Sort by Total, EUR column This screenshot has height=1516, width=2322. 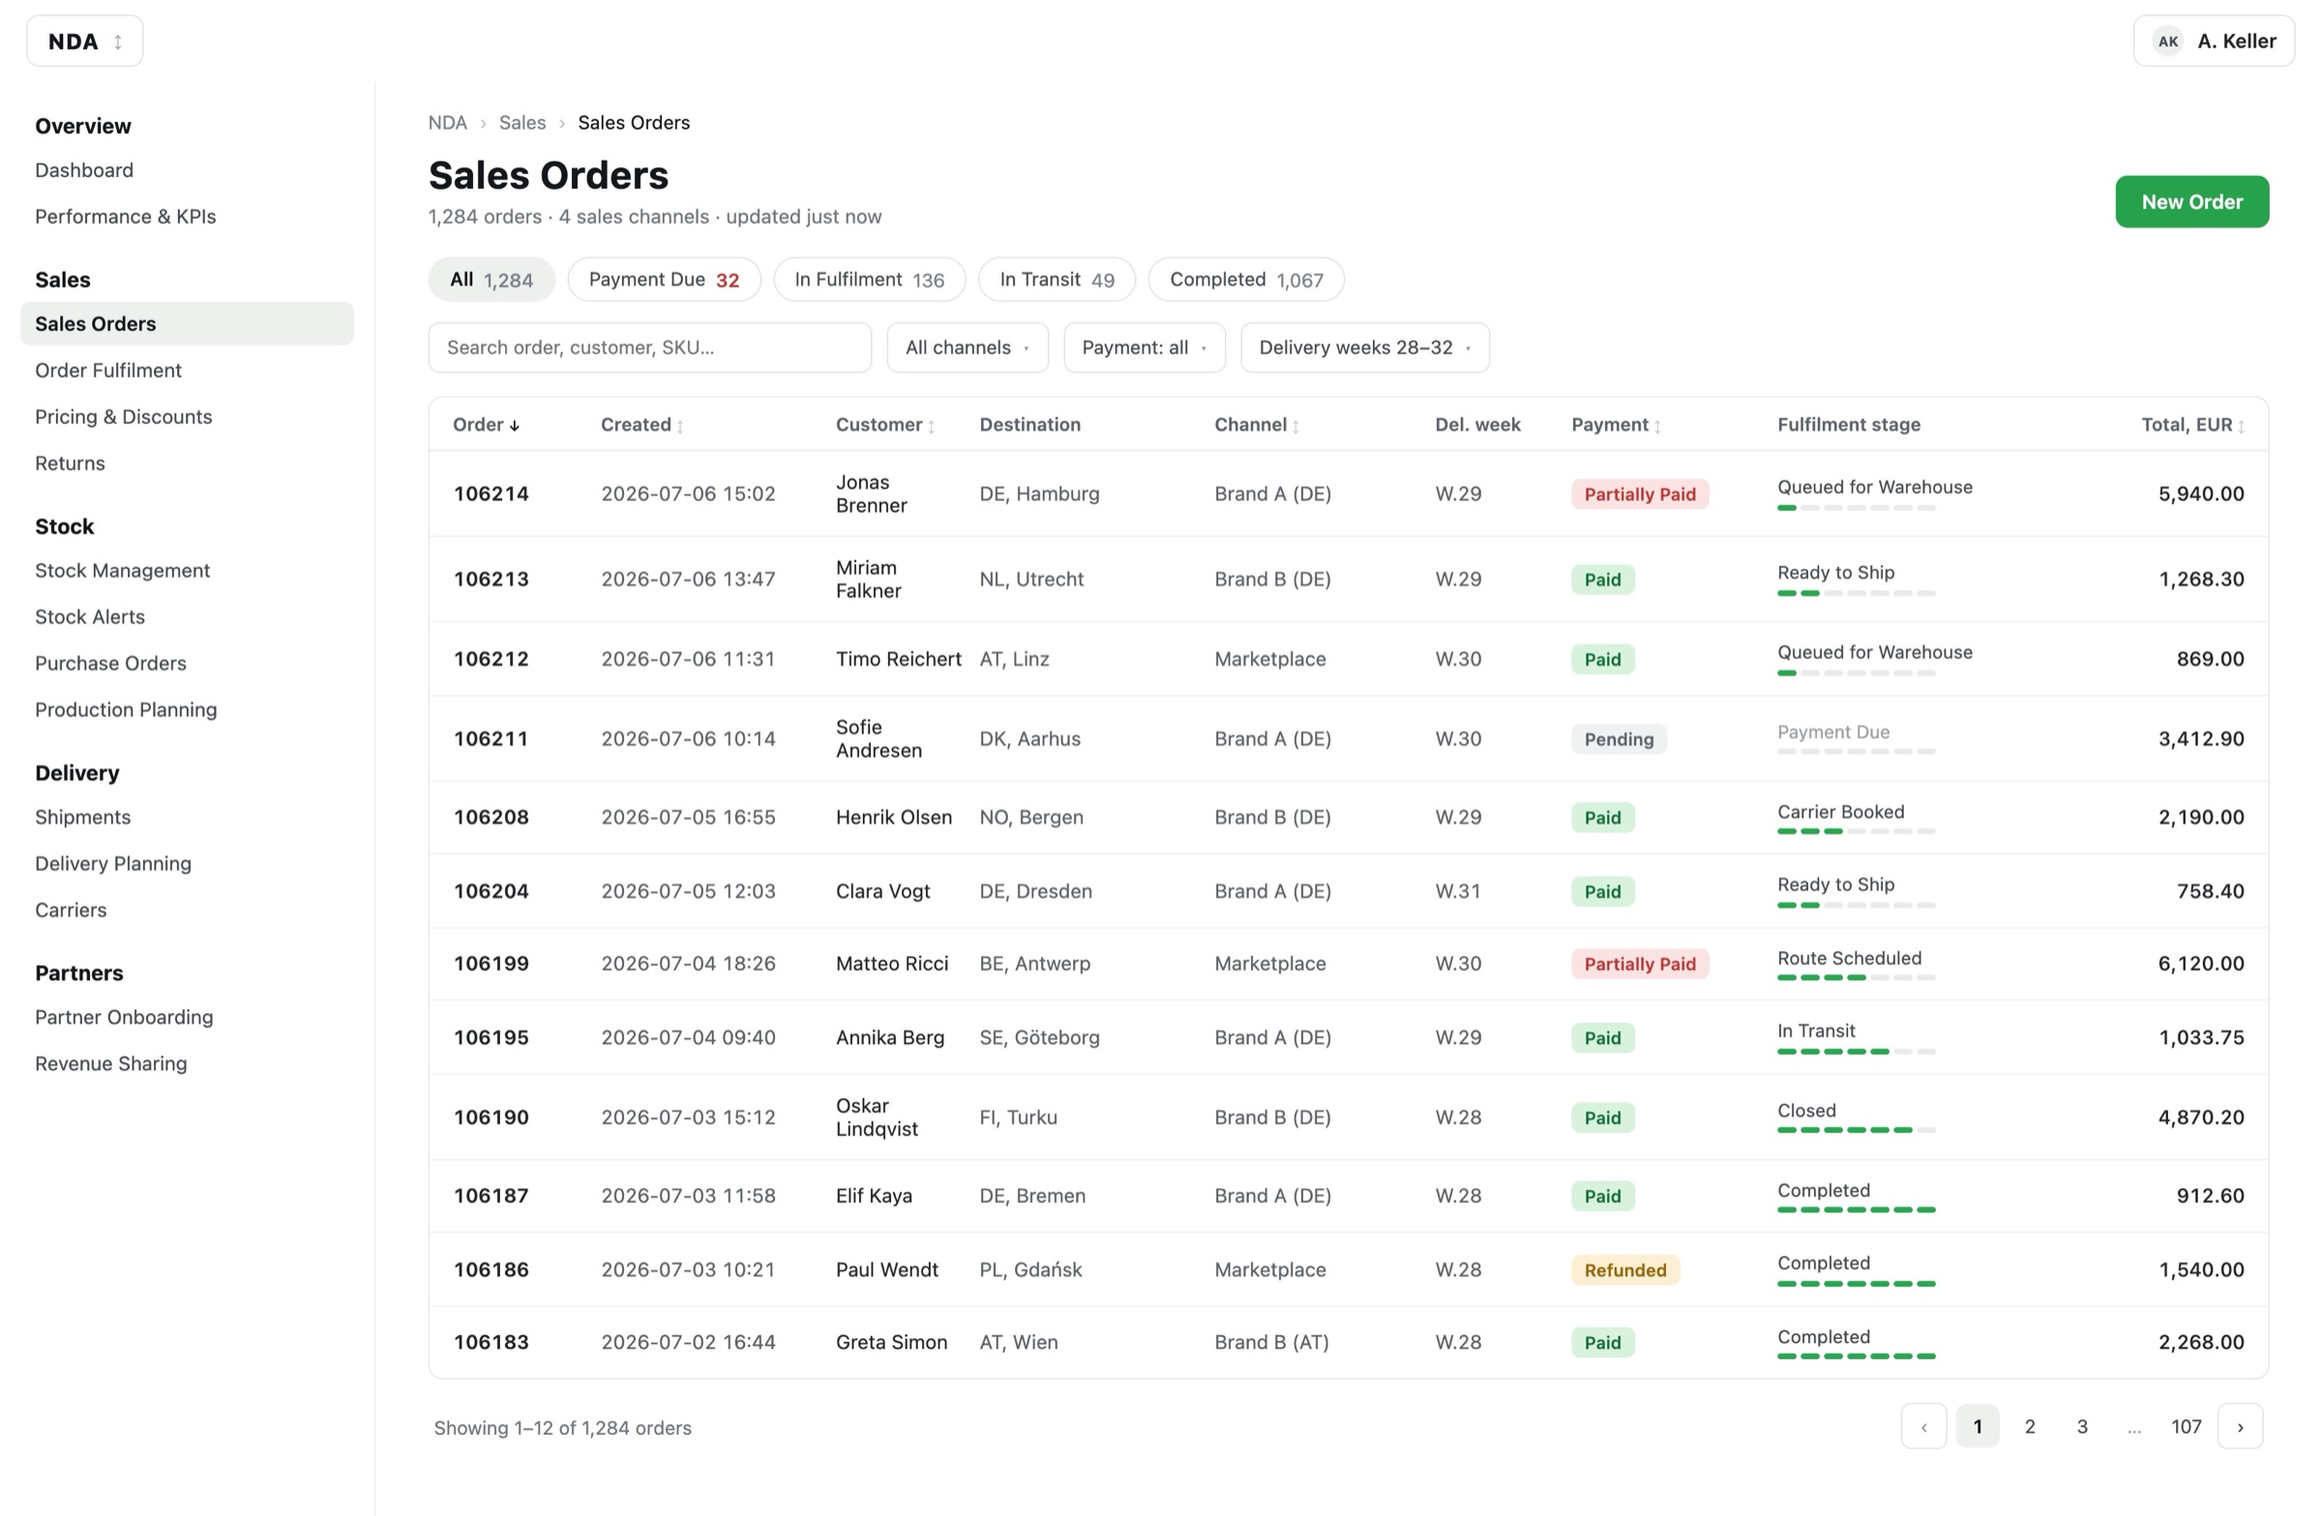click(2192, 425)
